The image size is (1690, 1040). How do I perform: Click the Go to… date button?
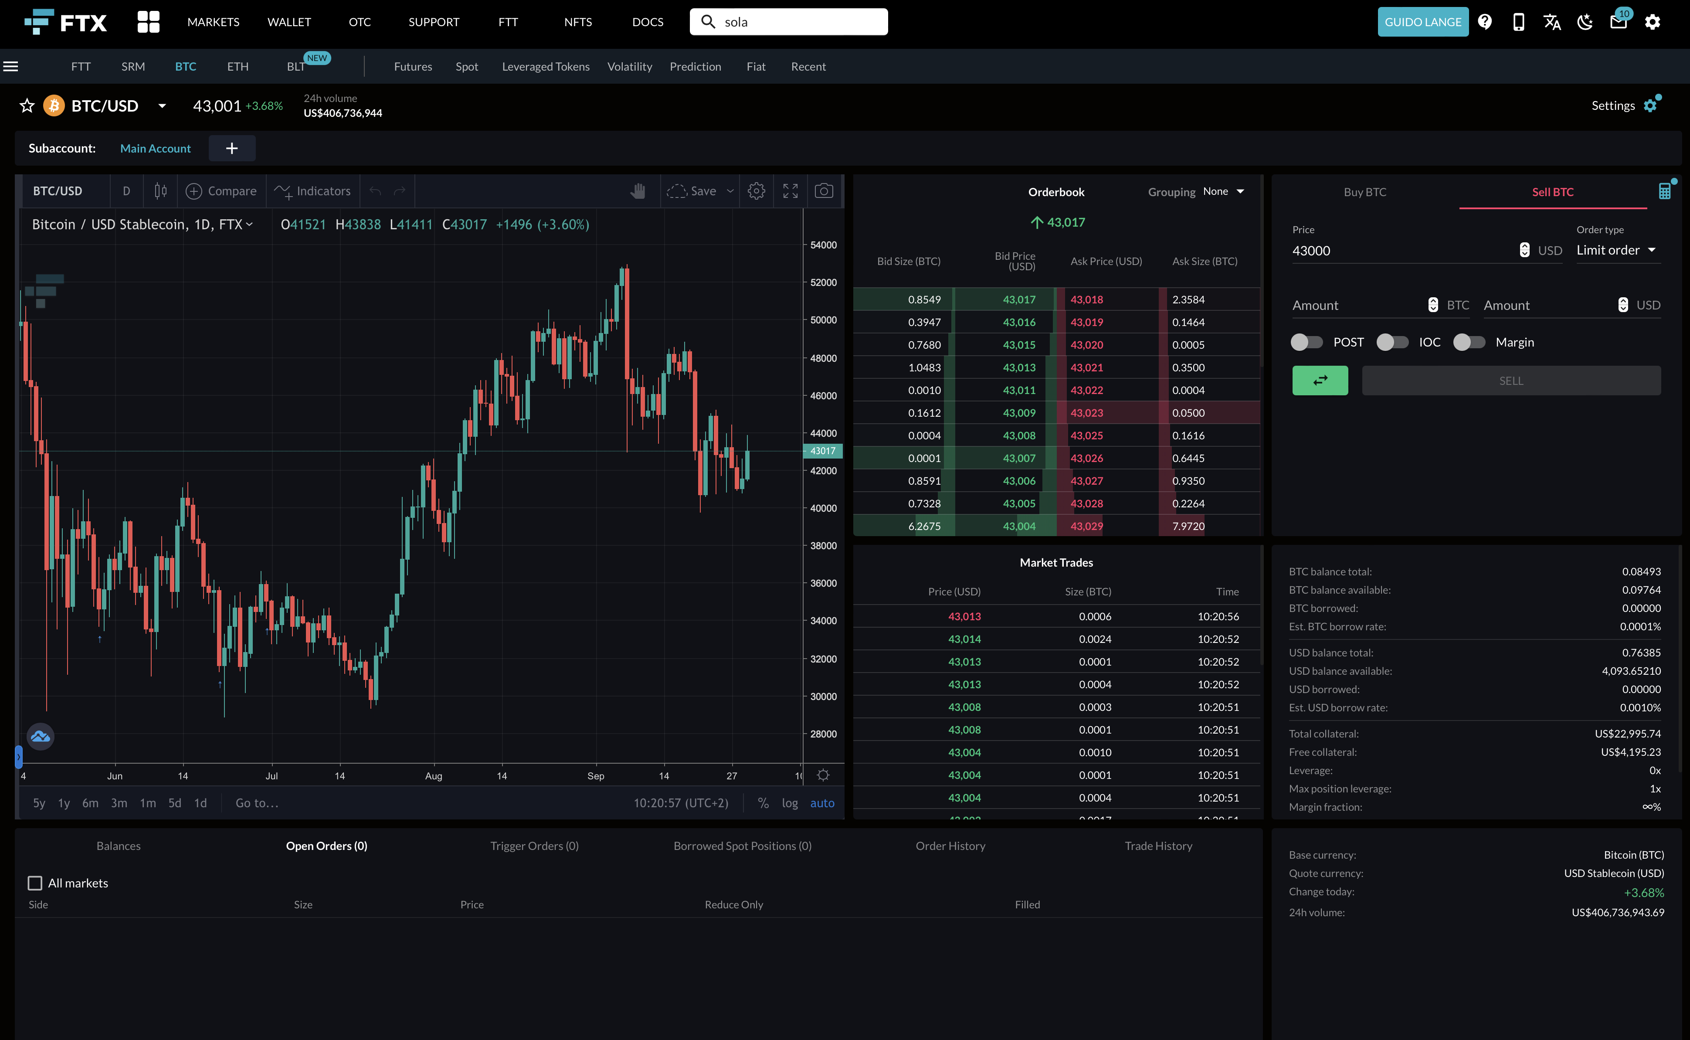[256, 803]
